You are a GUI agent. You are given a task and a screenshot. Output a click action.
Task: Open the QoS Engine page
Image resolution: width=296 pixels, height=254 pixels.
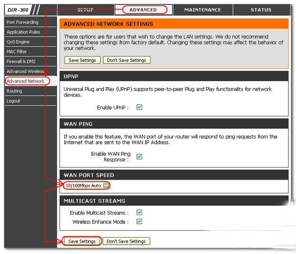[18, 42]
